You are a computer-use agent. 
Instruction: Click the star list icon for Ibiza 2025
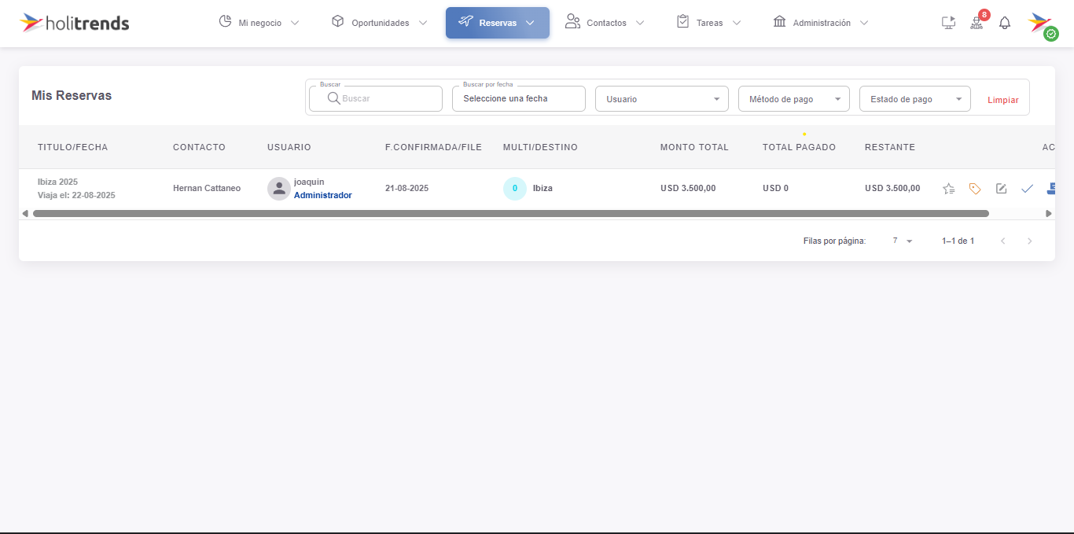949,189
